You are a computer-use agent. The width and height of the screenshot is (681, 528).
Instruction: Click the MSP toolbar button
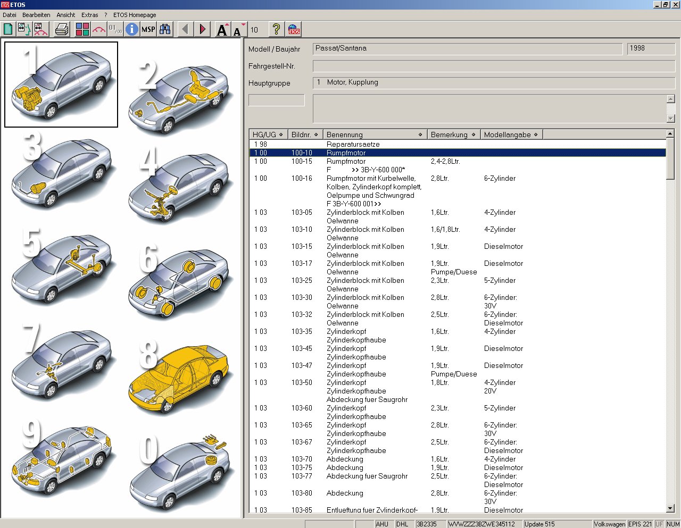[x=148, y=29]
